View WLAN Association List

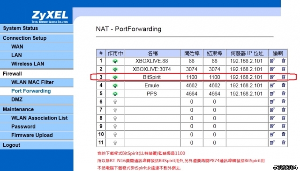tap(37, 118)
